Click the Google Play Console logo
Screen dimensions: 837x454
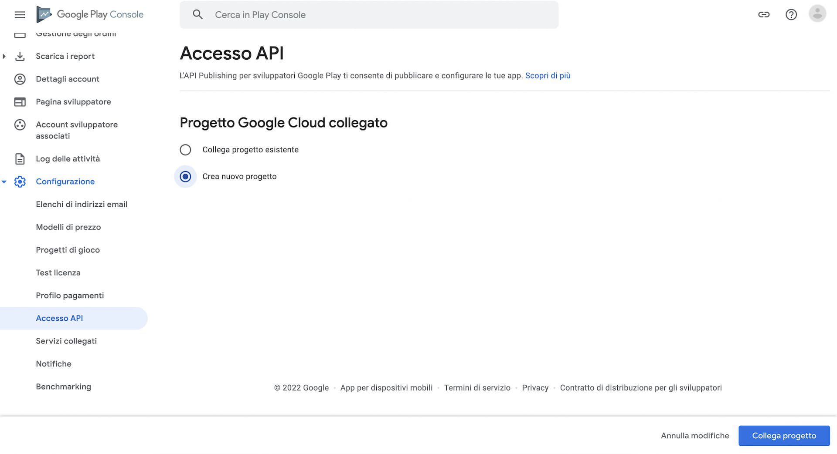90,14
